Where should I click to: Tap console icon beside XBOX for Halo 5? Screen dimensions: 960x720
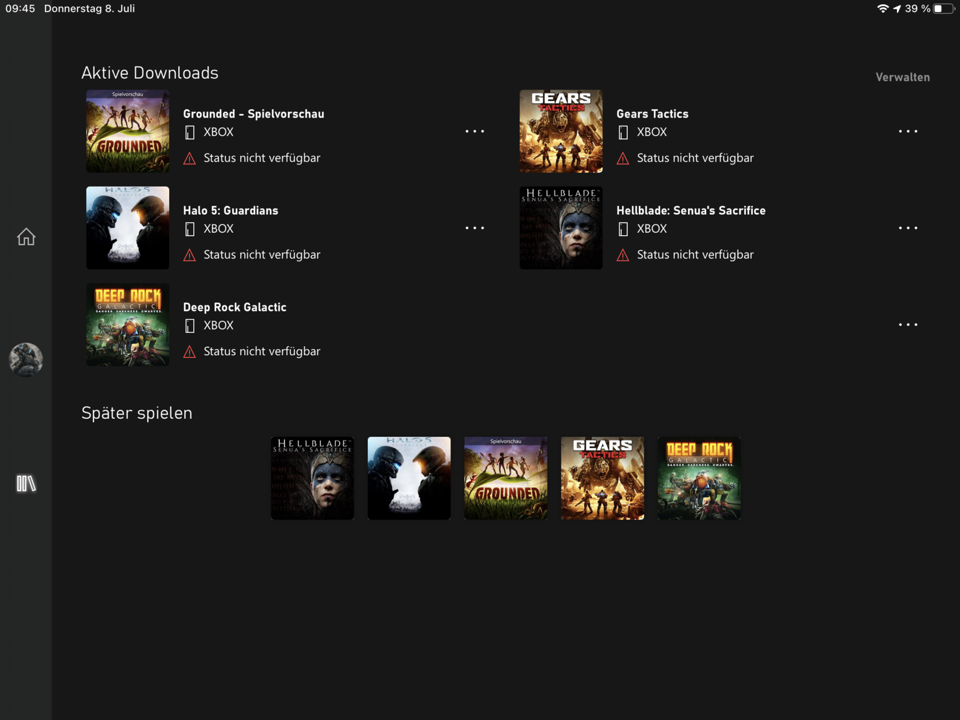[x=190, y=229]
